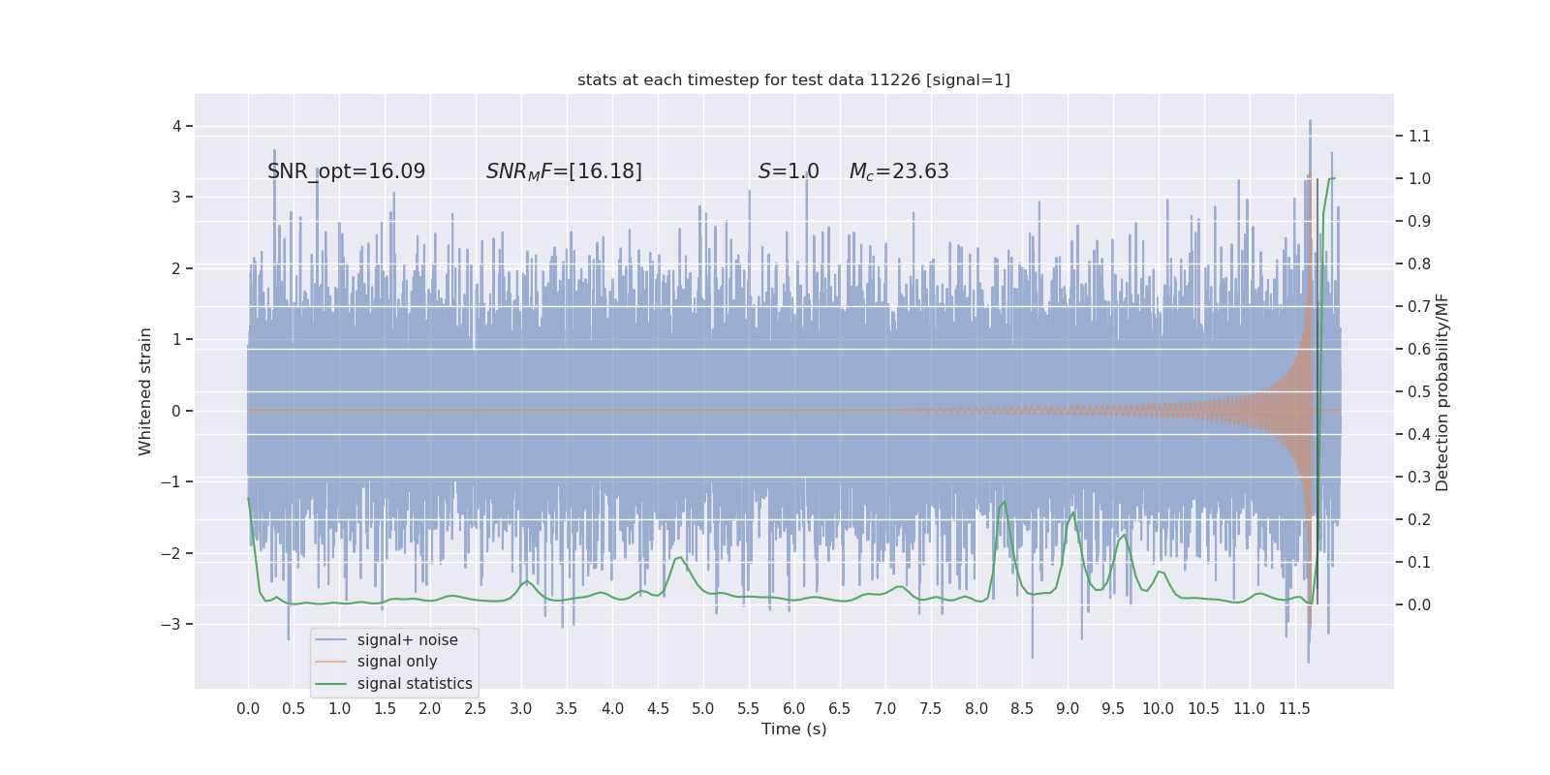Viewport: 1550px width, 775px height.
Task: Click the time axis tick label 8.5
Action: point(1022,708)
